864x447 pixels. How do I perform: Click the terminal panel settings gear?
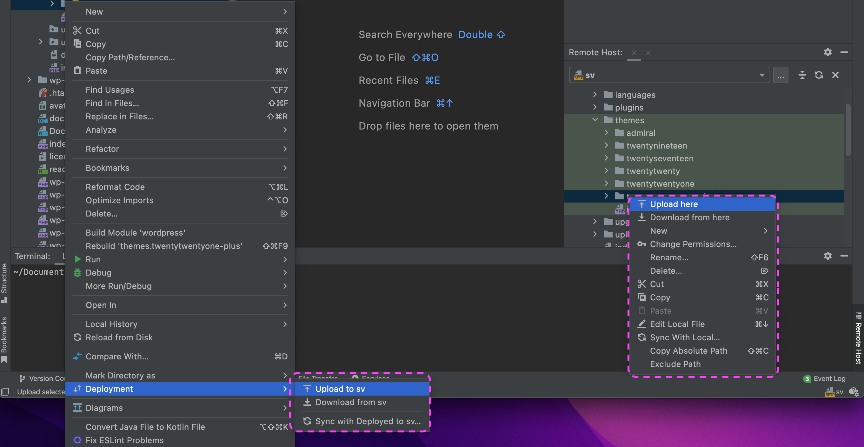(827, 256)
